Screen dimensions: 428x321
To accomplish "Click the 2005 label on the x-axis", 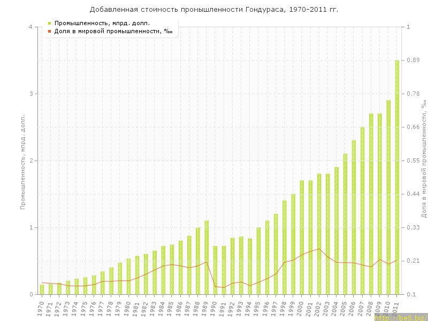I will click(x=344, y=309).
